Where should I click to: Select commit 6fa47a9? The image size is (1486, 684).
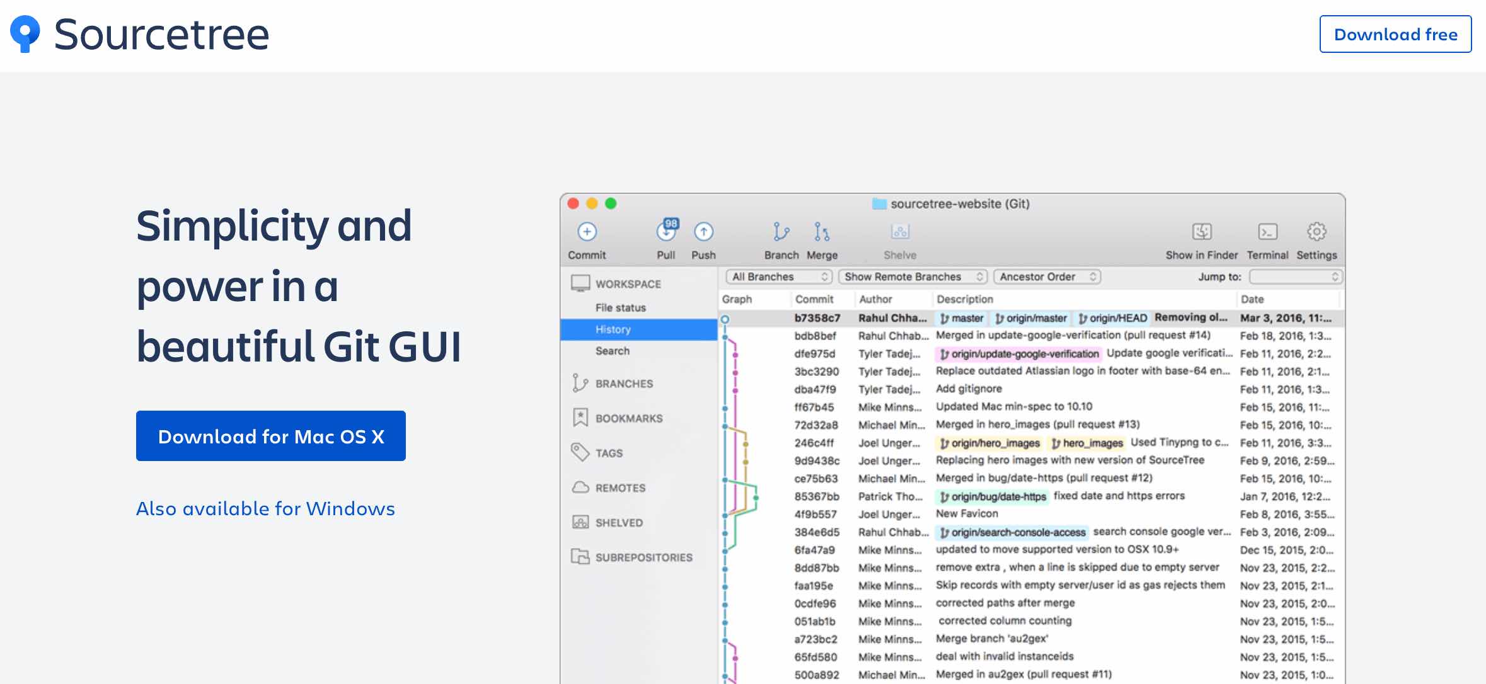coord(1032,550)
